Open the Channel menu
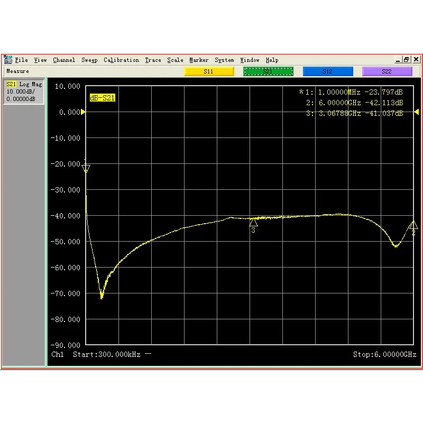This screenshot has width=423, height=423. click(x=64, y=60)
